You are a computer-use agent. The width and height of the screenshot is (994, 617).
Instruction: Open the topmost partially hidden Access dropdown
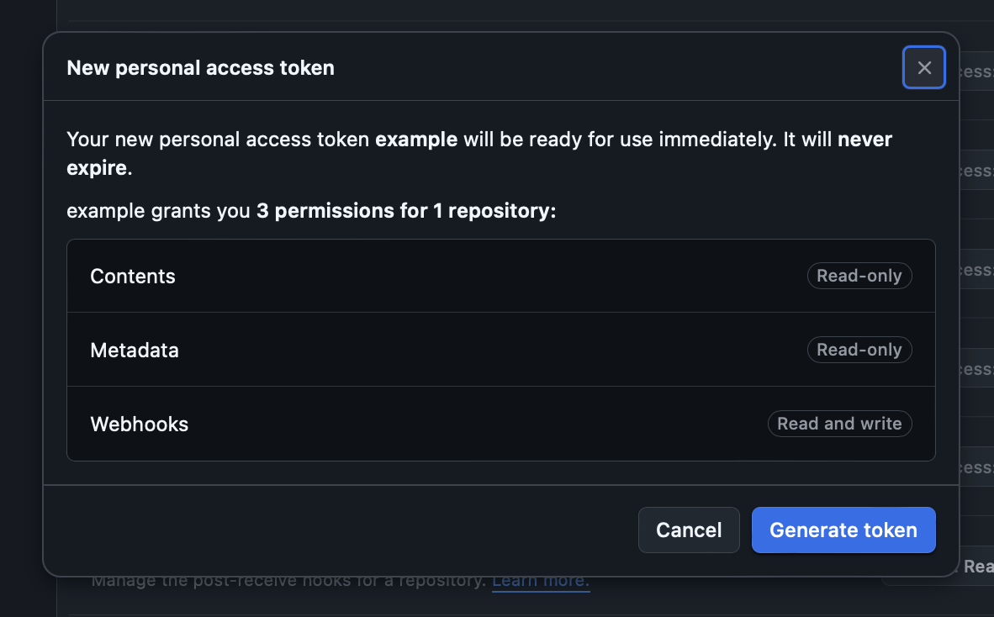pos(976,71)
